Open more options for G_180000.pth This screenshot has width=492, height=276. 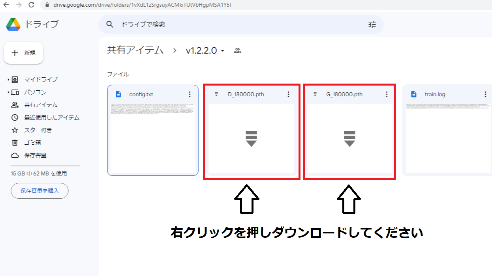coord(387,94)
